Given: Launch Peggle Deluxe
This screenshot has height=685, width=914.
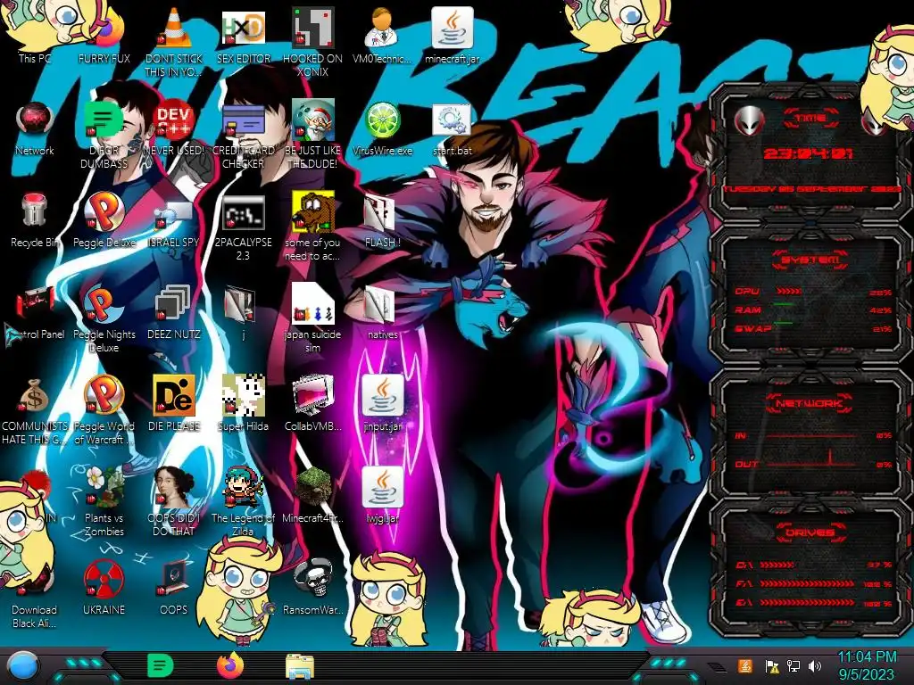Looking at the screenshot, I should 104,220.
